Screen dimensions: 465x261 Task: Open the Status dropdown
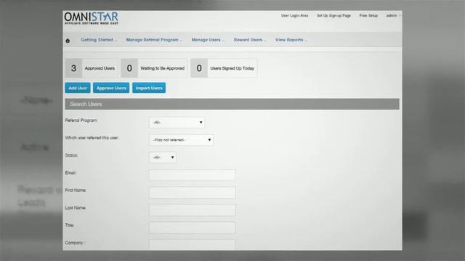pyautogui.click(x=163, y=157)
